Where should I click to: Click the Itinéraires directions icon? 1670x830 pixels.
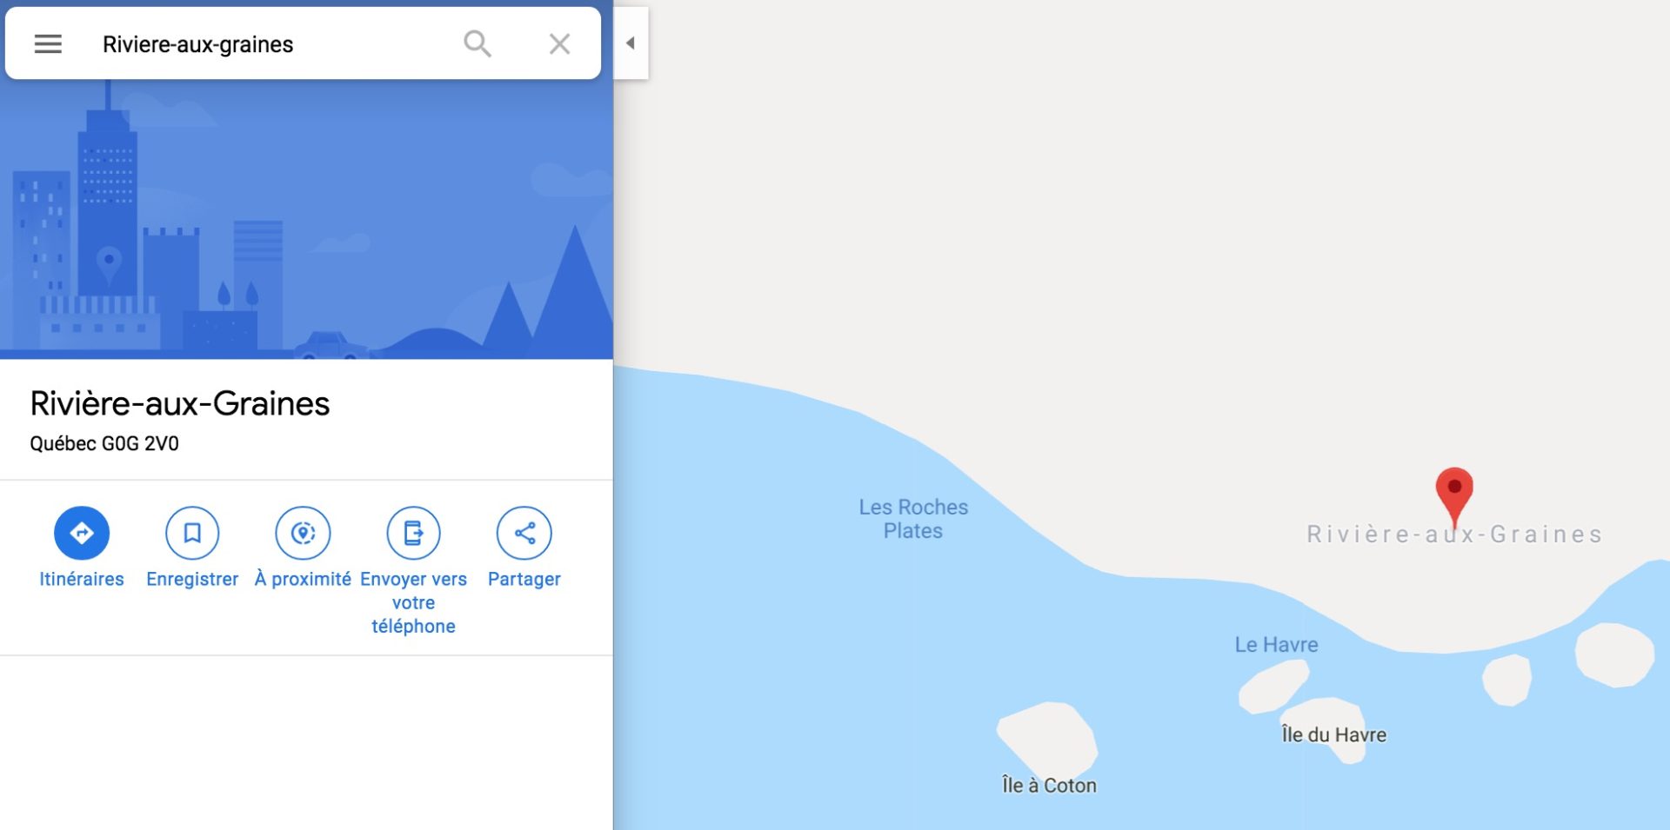(x=82, y=533)
